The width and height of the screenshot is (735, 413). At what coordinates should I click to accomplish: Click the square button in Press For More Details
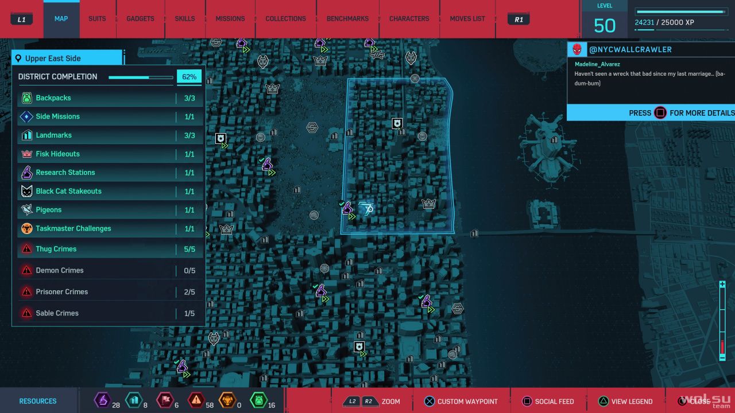(x=660, y=113)
